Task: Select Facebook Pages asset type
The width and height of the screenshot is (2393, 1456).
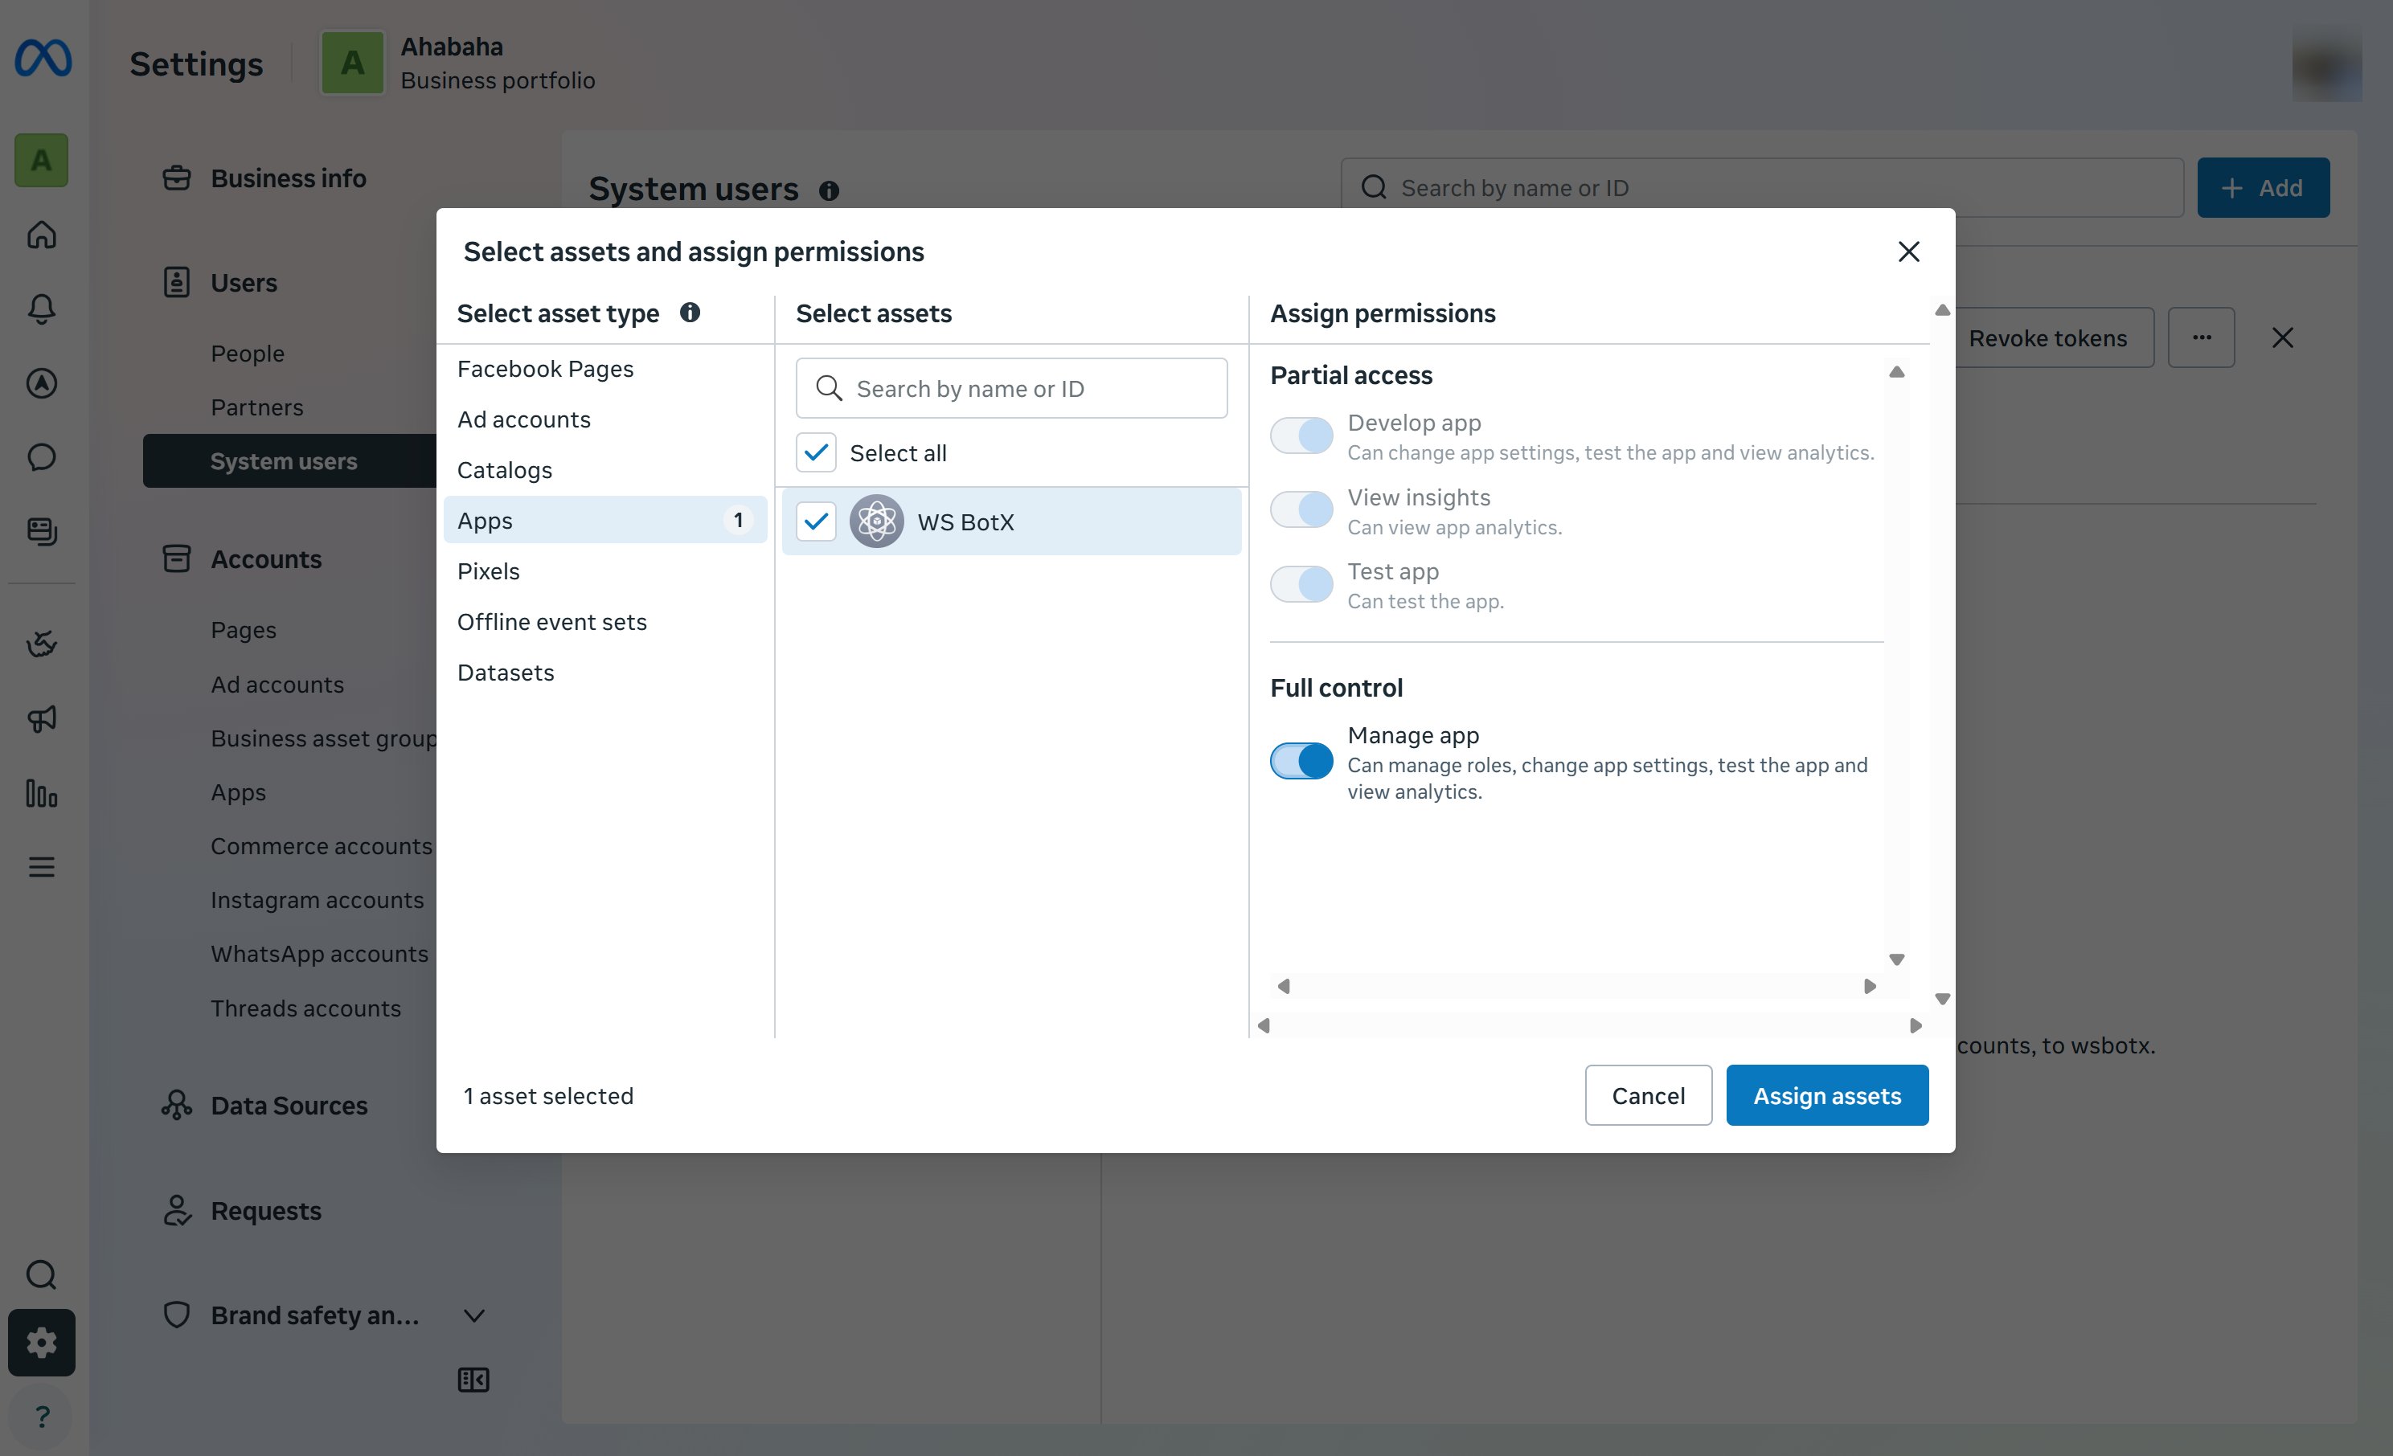Action: pos(605,369)
